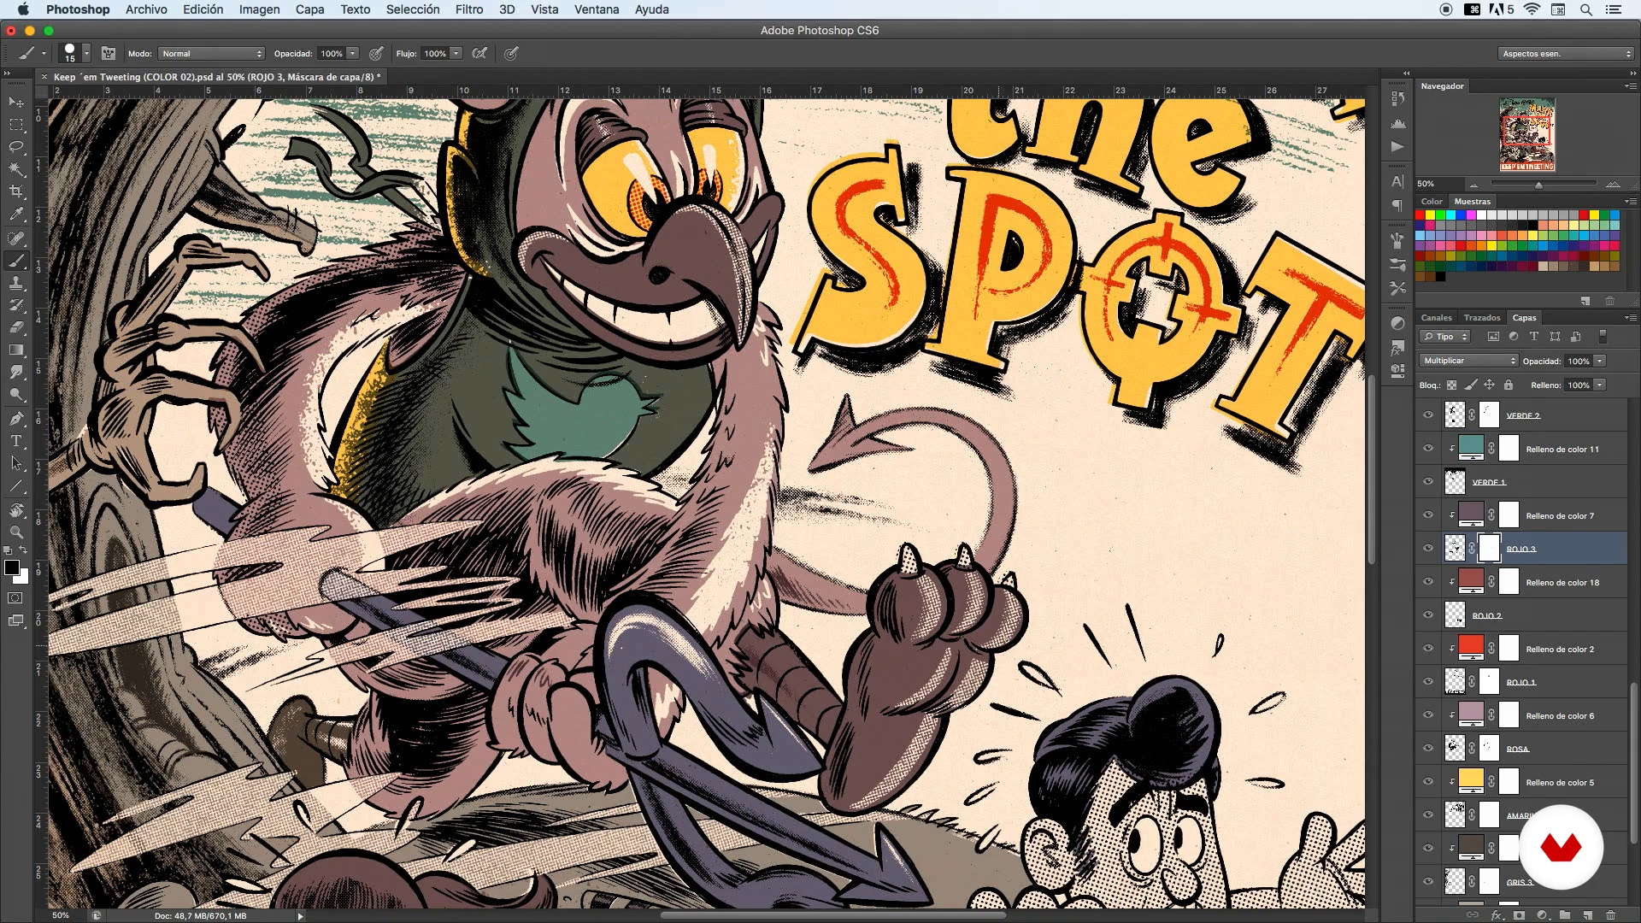Viewport: 1641px width, 923px height.
Task: Open the Aspectos esen. workspace dropdown
Action: point(1566,53)
